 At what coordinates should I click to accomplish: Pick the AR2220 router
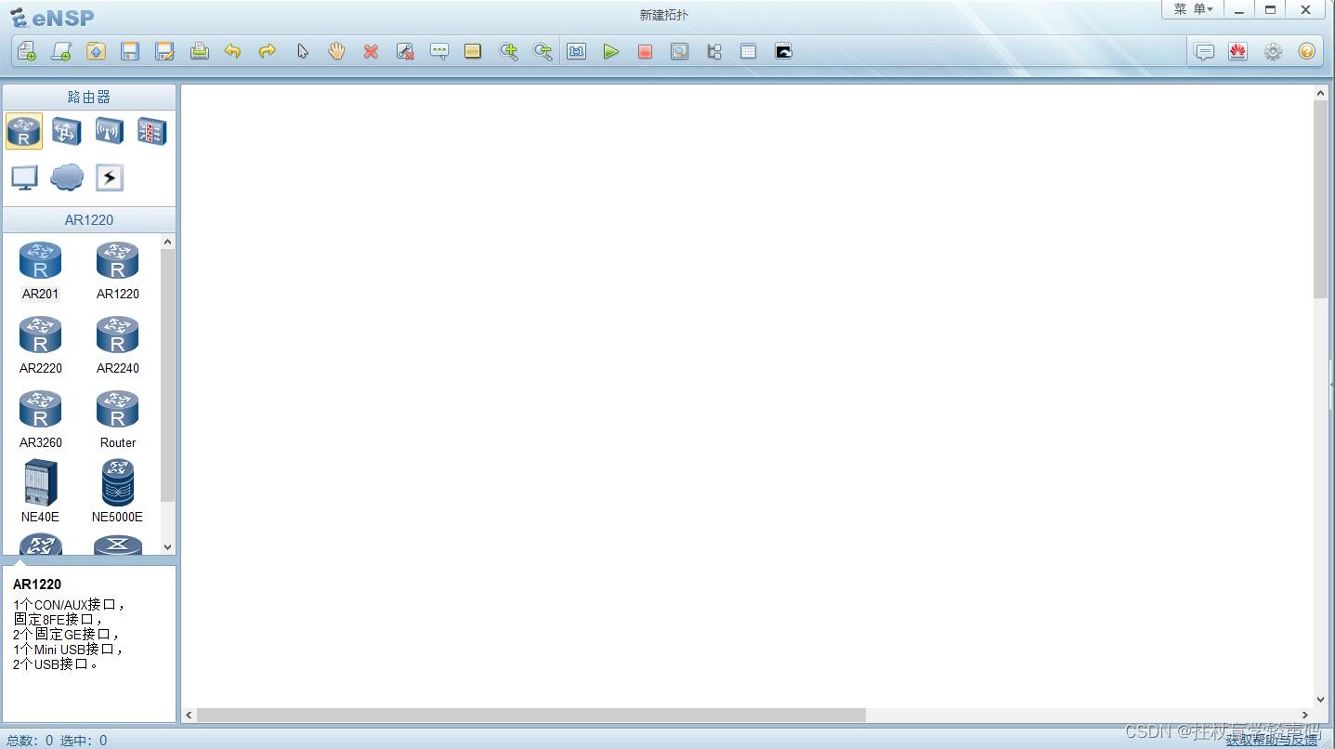click(40, 345)
